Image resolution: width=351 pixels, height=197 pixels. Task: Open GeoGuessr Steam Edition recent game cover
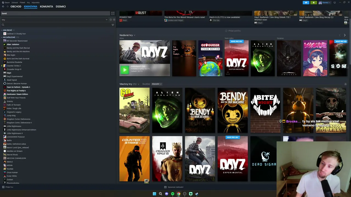click(210, 58)
